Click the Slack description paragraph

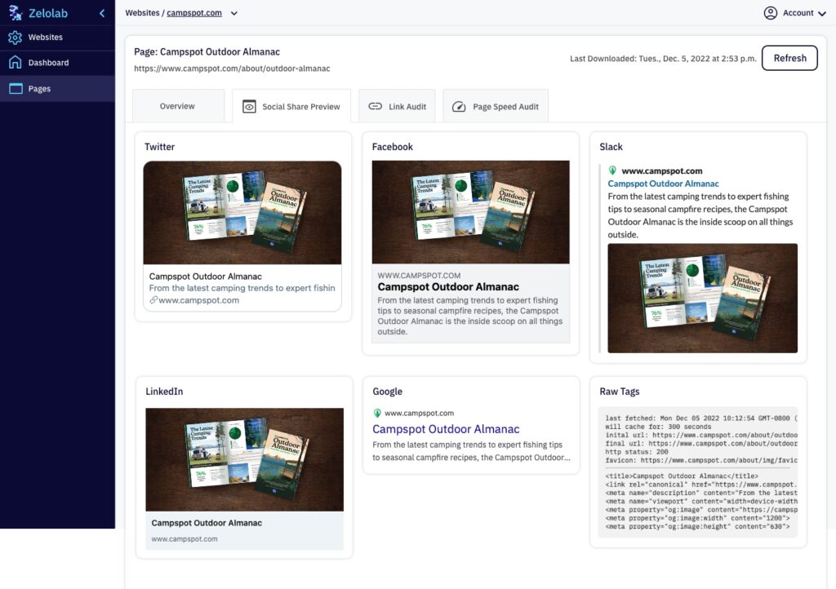700,215
